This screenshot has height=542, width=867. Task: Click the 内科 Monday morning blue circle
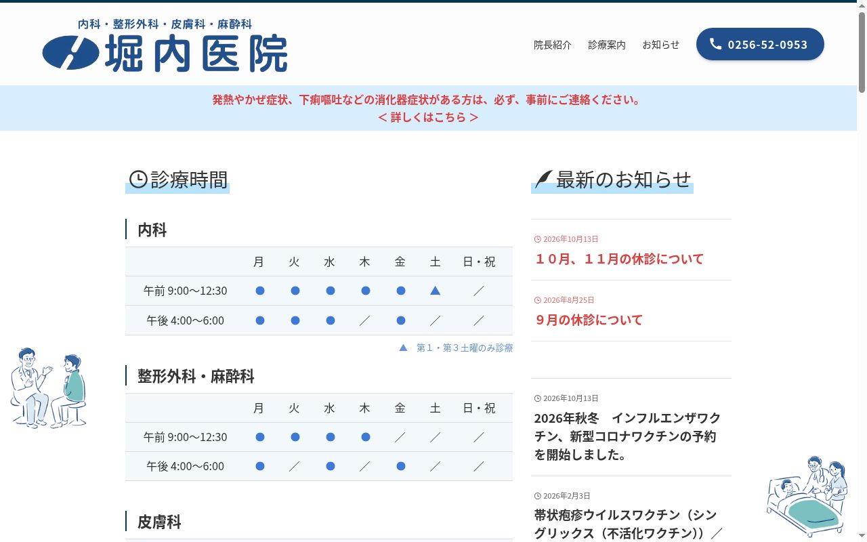point(260,291)
